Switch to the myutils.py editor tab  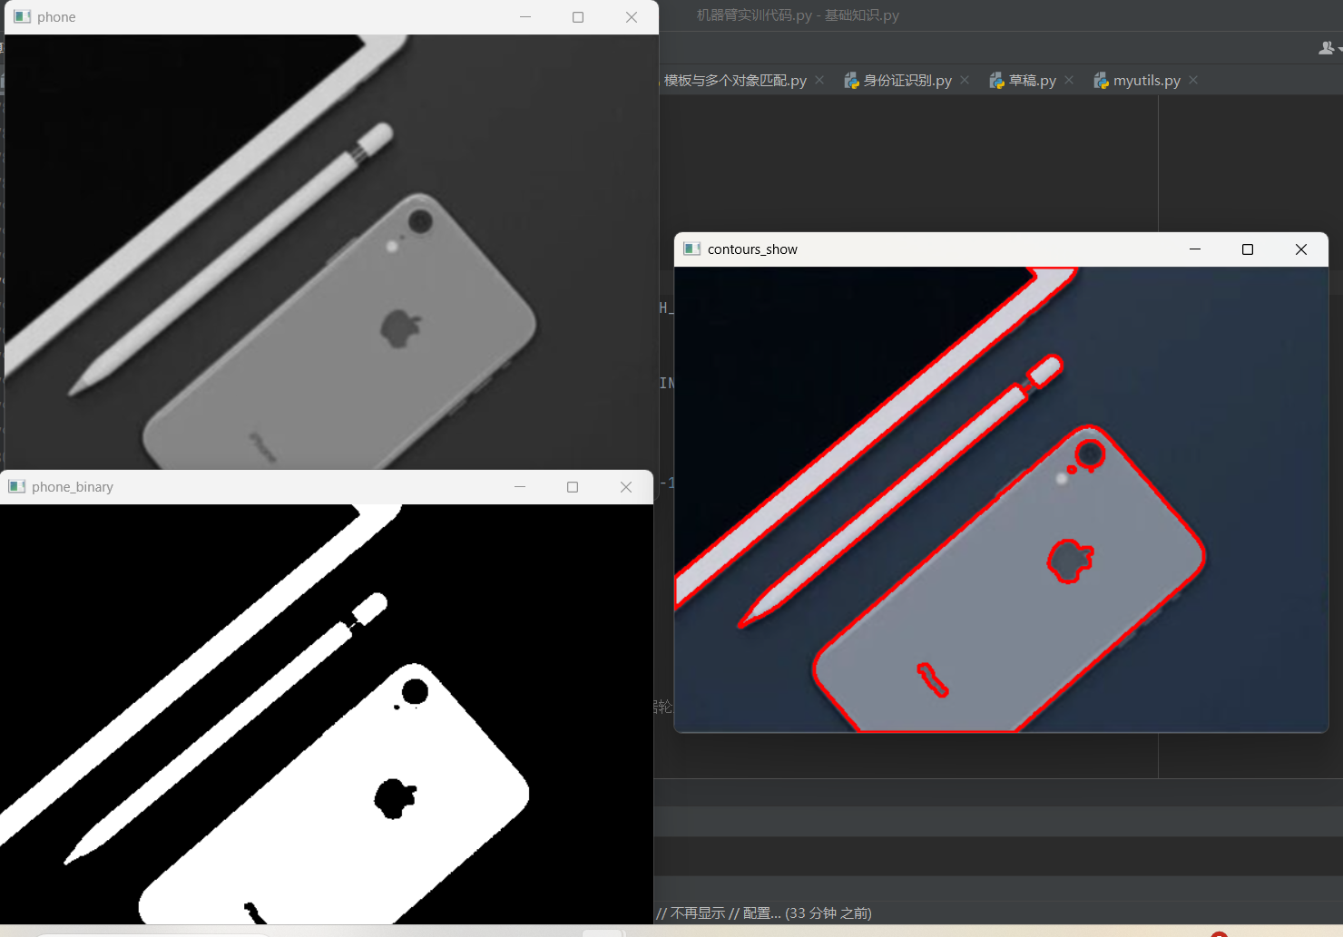1147,81
